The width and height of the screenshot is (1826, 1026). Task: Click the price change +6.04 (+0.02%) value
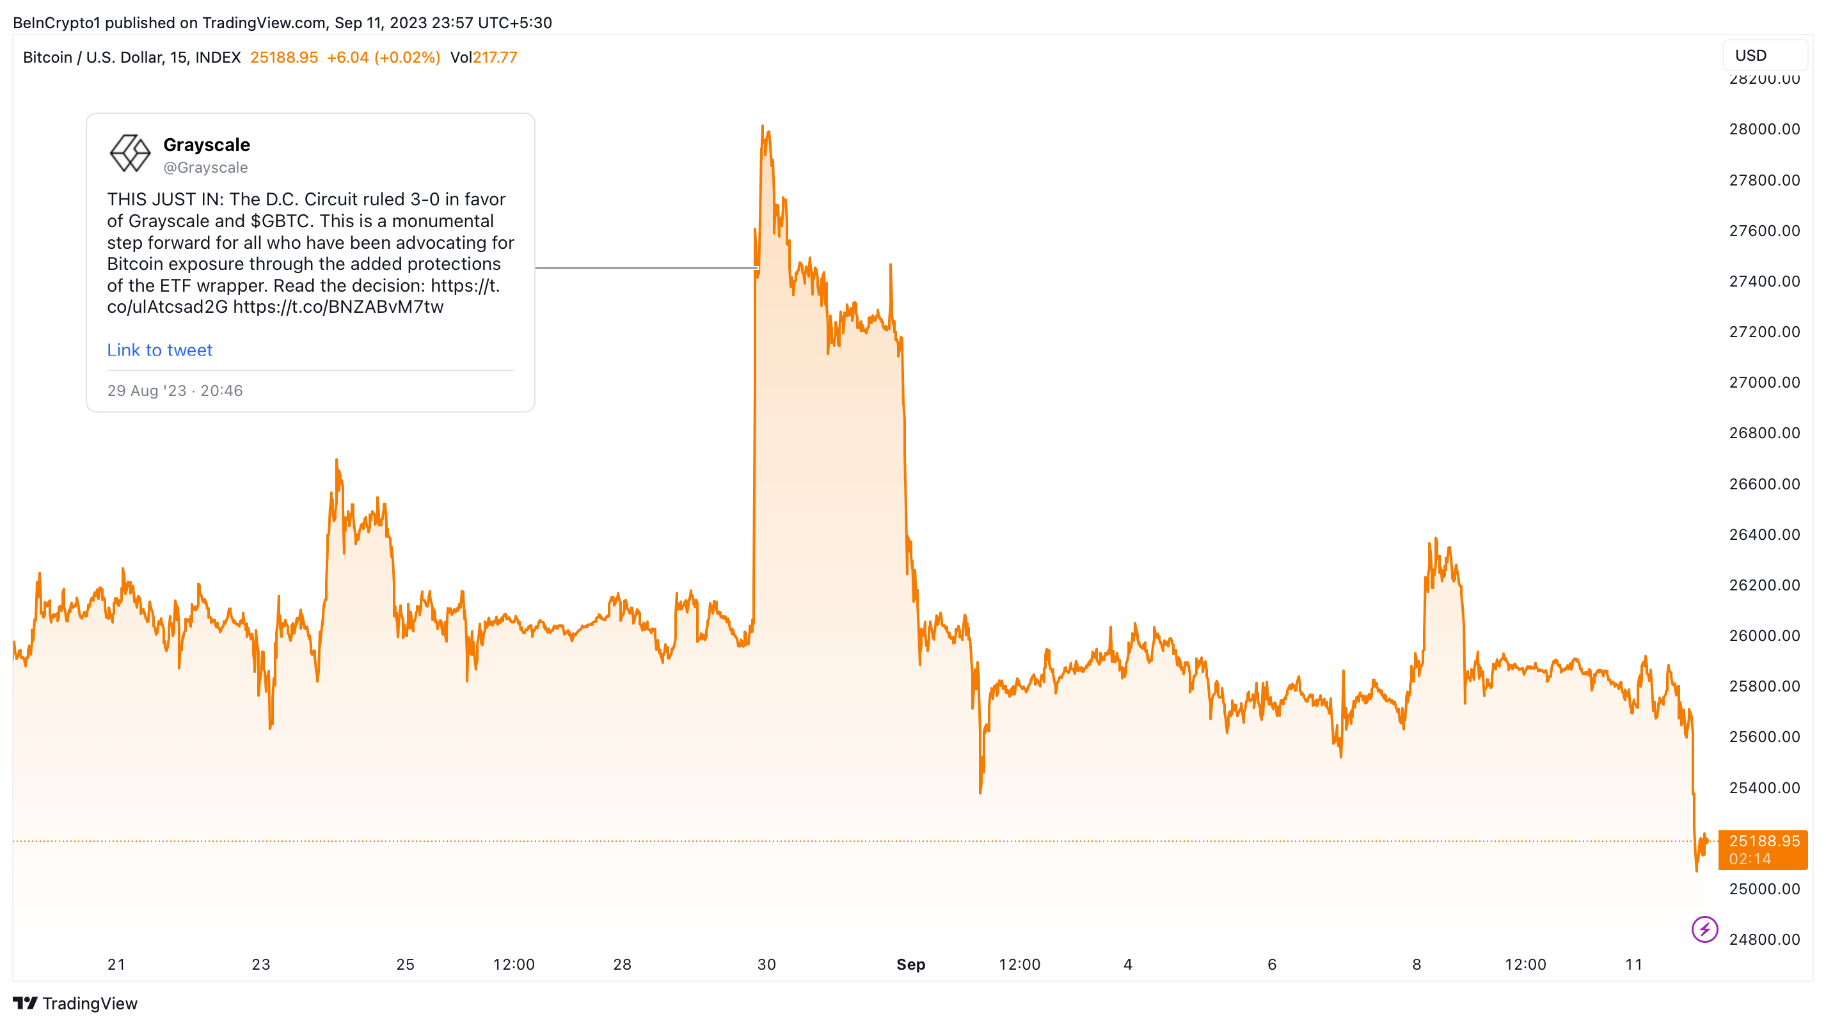pyautogui.click(x=383, y=58)
